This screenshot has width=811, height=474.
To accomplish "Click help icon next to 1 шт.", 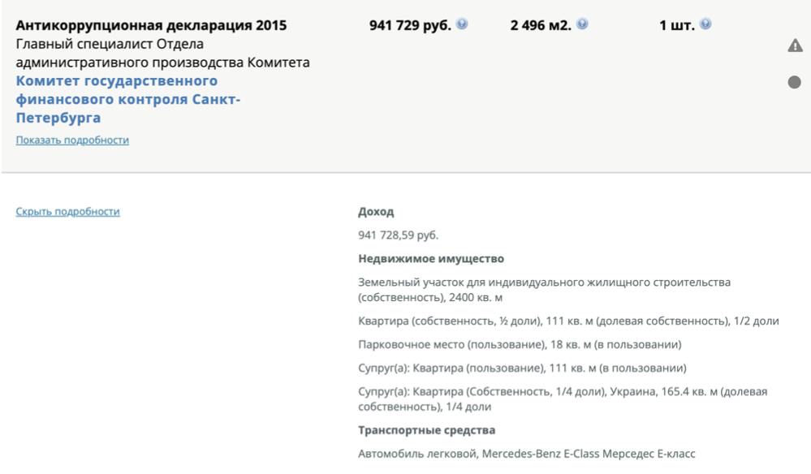I will tap(705, 25).
